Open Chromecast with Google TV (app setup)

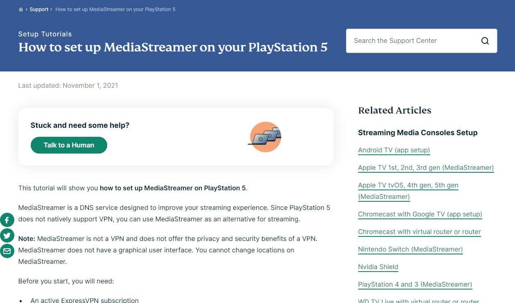click(x=420, y=214)
